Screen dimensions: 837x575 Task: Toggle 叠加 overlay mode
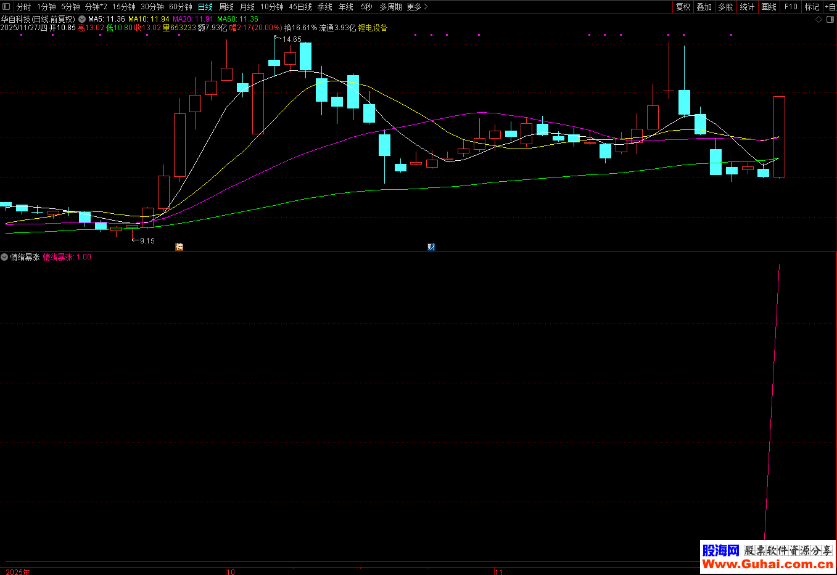(704, 7)
